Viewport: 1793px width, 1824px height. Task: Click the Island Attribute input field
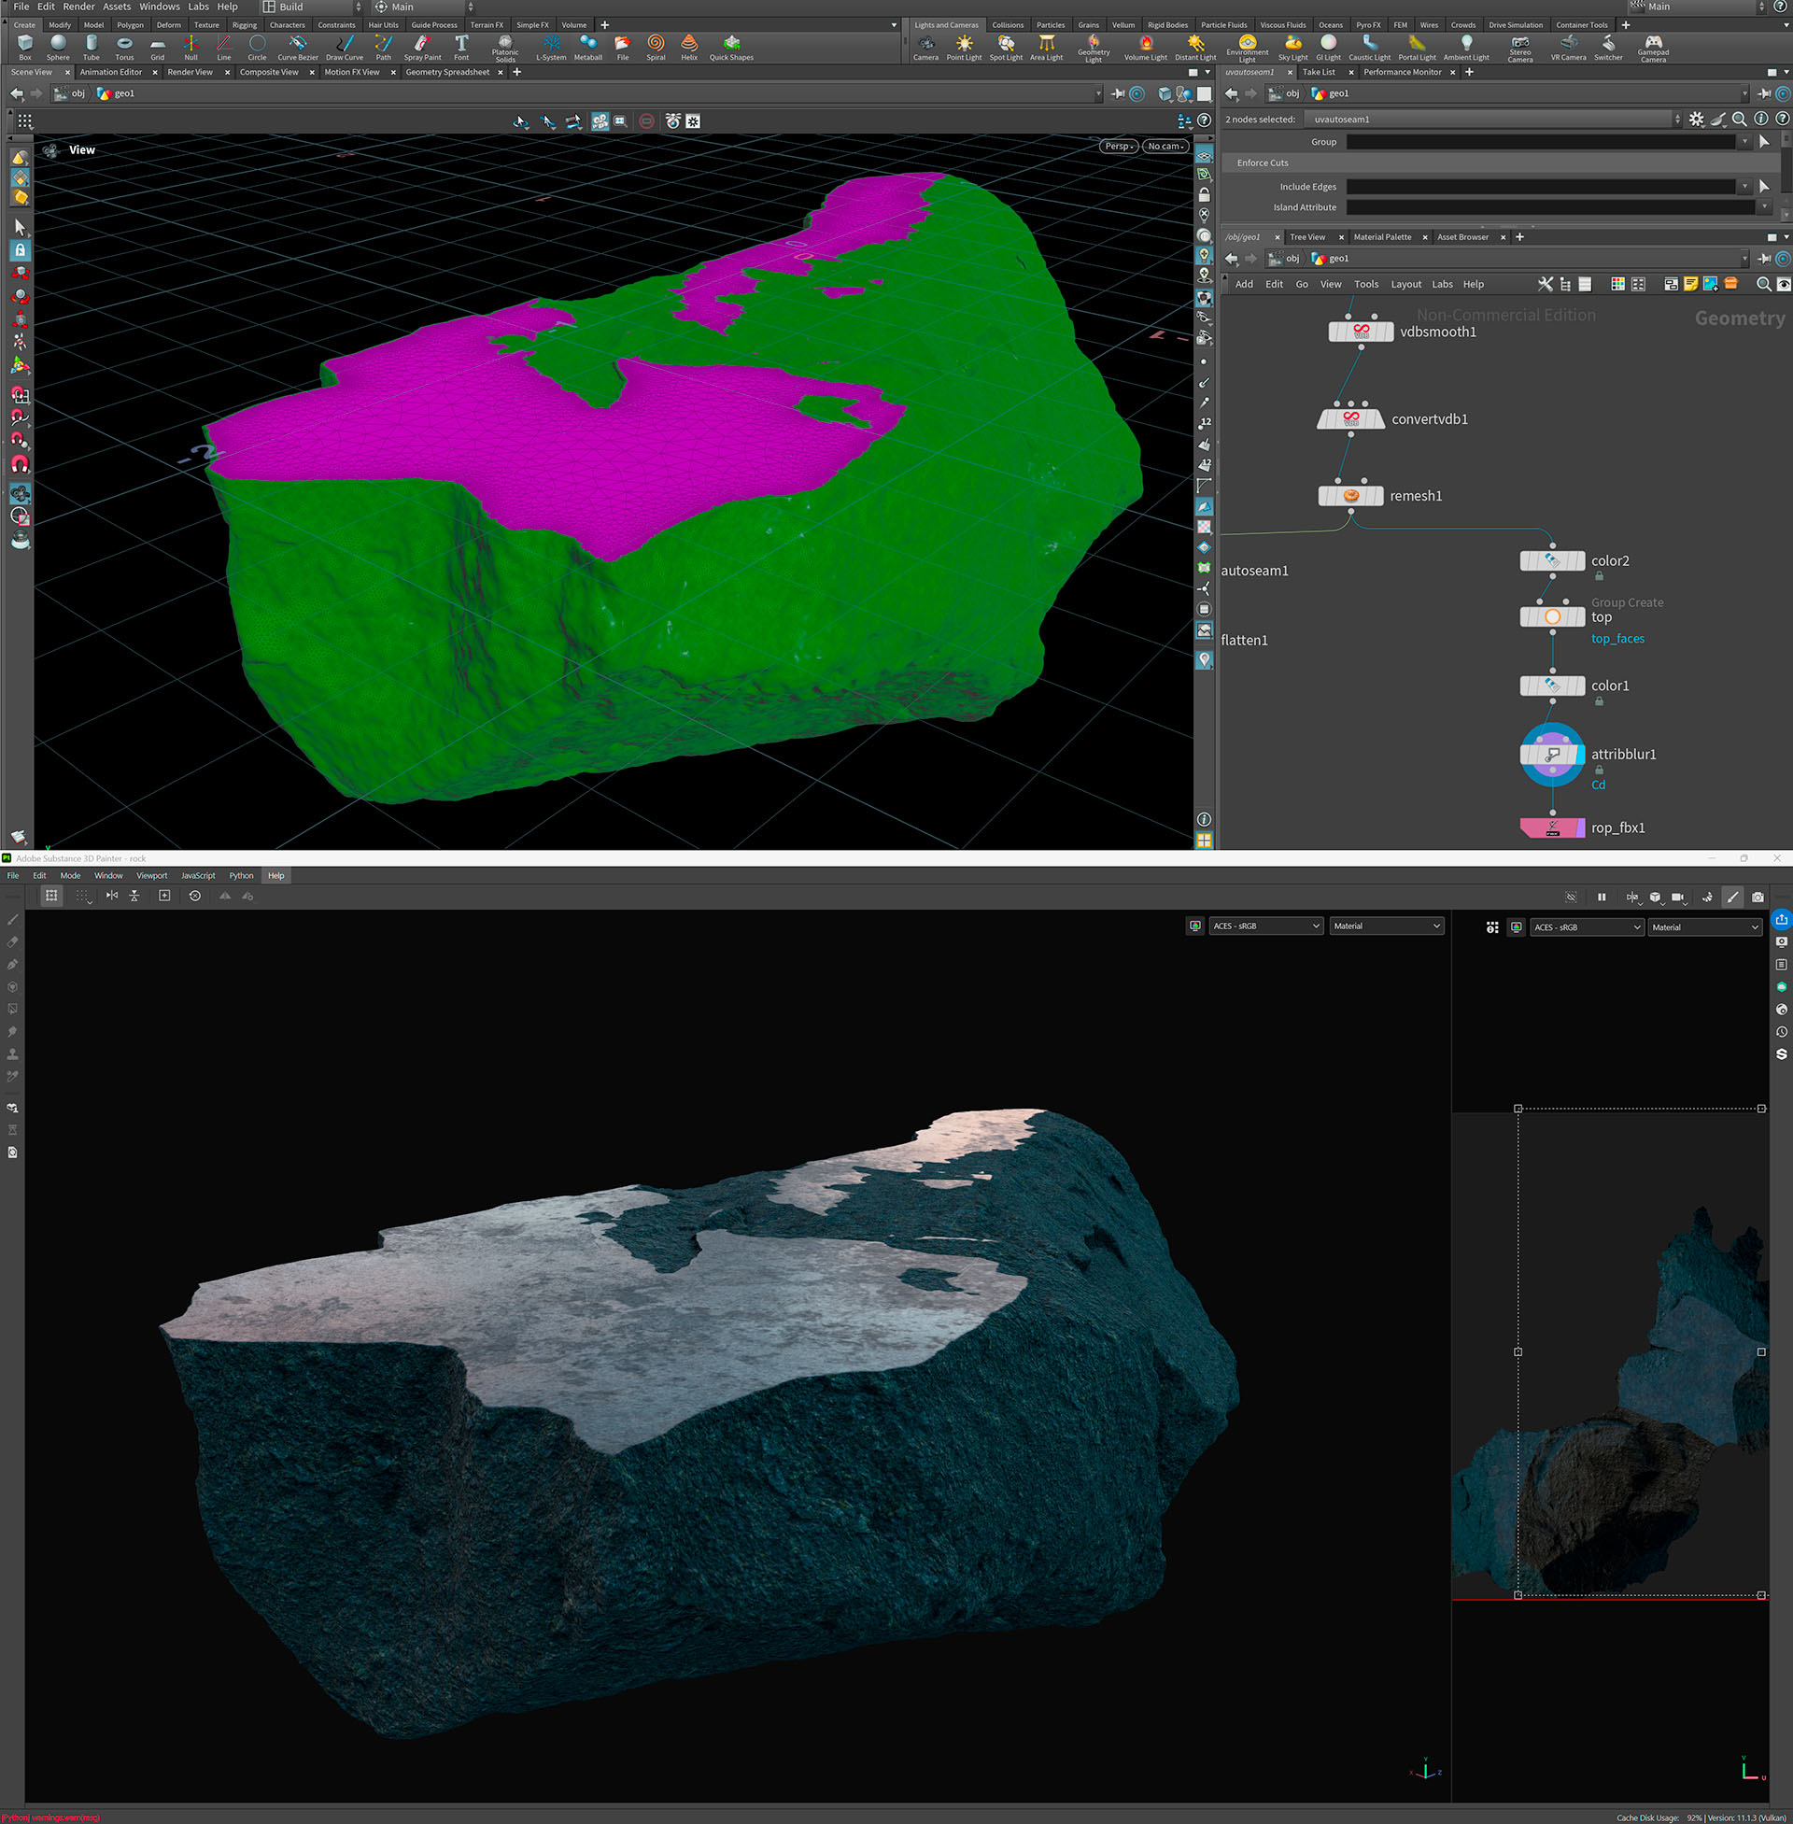[x=1551, y=207]
